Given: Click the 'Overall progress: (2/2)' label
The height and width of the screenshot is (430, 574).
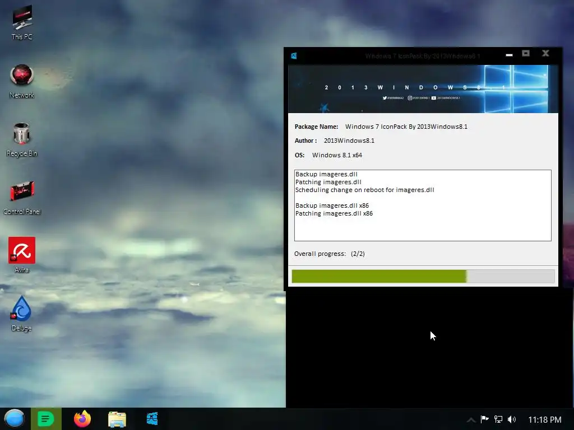Looking at the screenshot, I should point(330,254).
